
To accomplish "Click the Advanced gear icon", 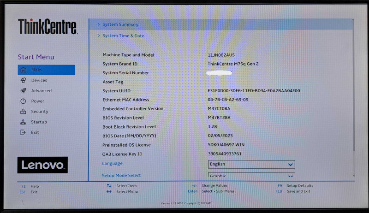I will pos(23,90).
